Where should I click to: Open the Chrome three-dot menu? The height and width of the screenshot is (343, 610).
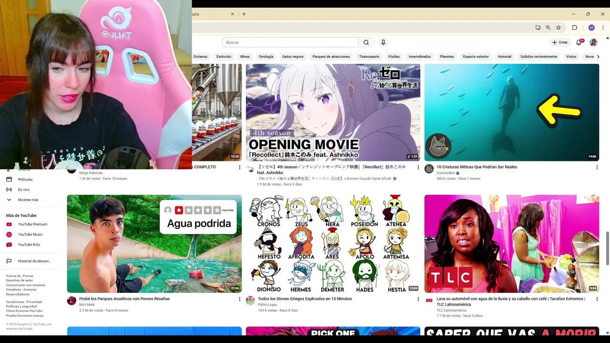603,28
